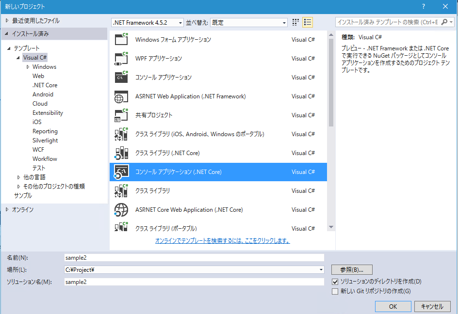Select 'Windows フォーム アプリケーション' template name

pyautogui.click(x=173, y=39)
